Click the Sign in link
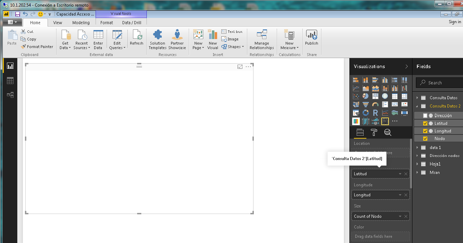The image size is (463, 243). [455, 22]
